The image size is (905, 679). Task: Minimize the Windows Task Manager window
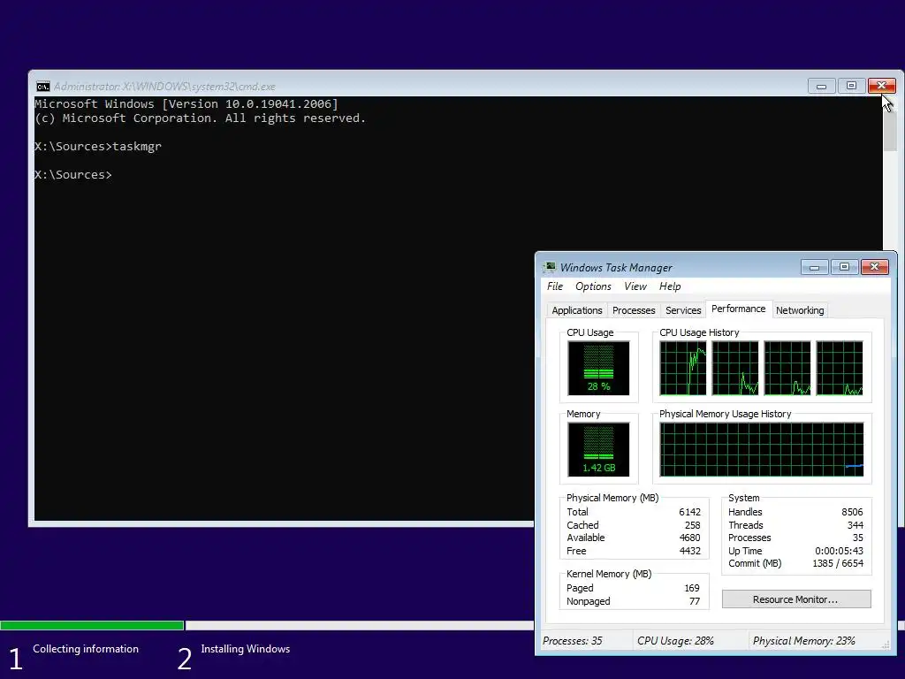point(814,267)
